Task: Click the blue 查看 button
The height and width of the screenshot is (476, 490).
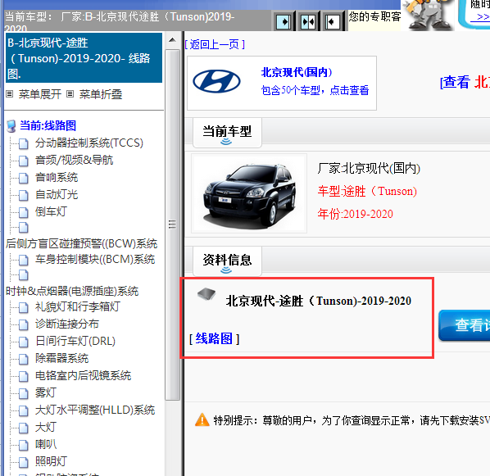Action: coord(464,325)
